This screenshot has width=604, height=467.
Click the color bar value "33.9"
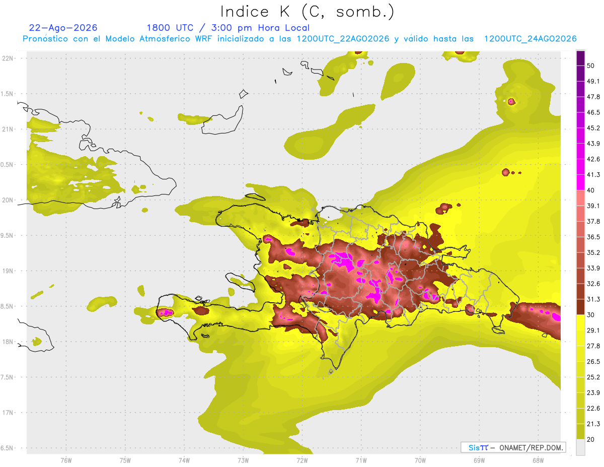tap(593, 268)
